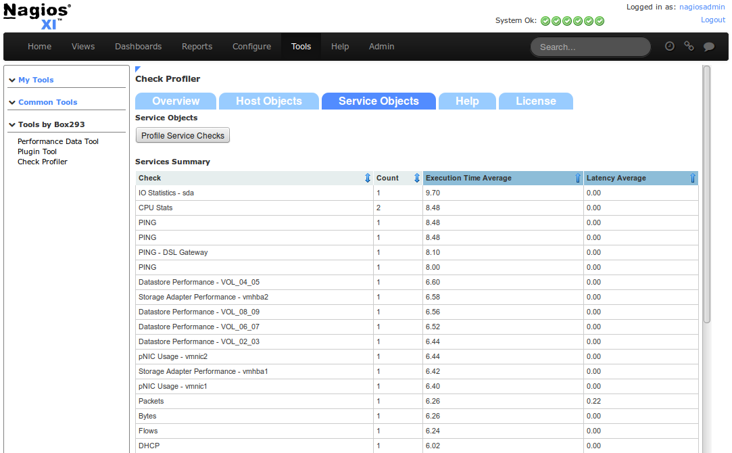Sort by Count column arrow icon
This screenshot has height=453, width=732.
point(417,178)
